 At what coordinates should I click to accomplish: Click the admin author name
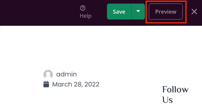(67, 74)
